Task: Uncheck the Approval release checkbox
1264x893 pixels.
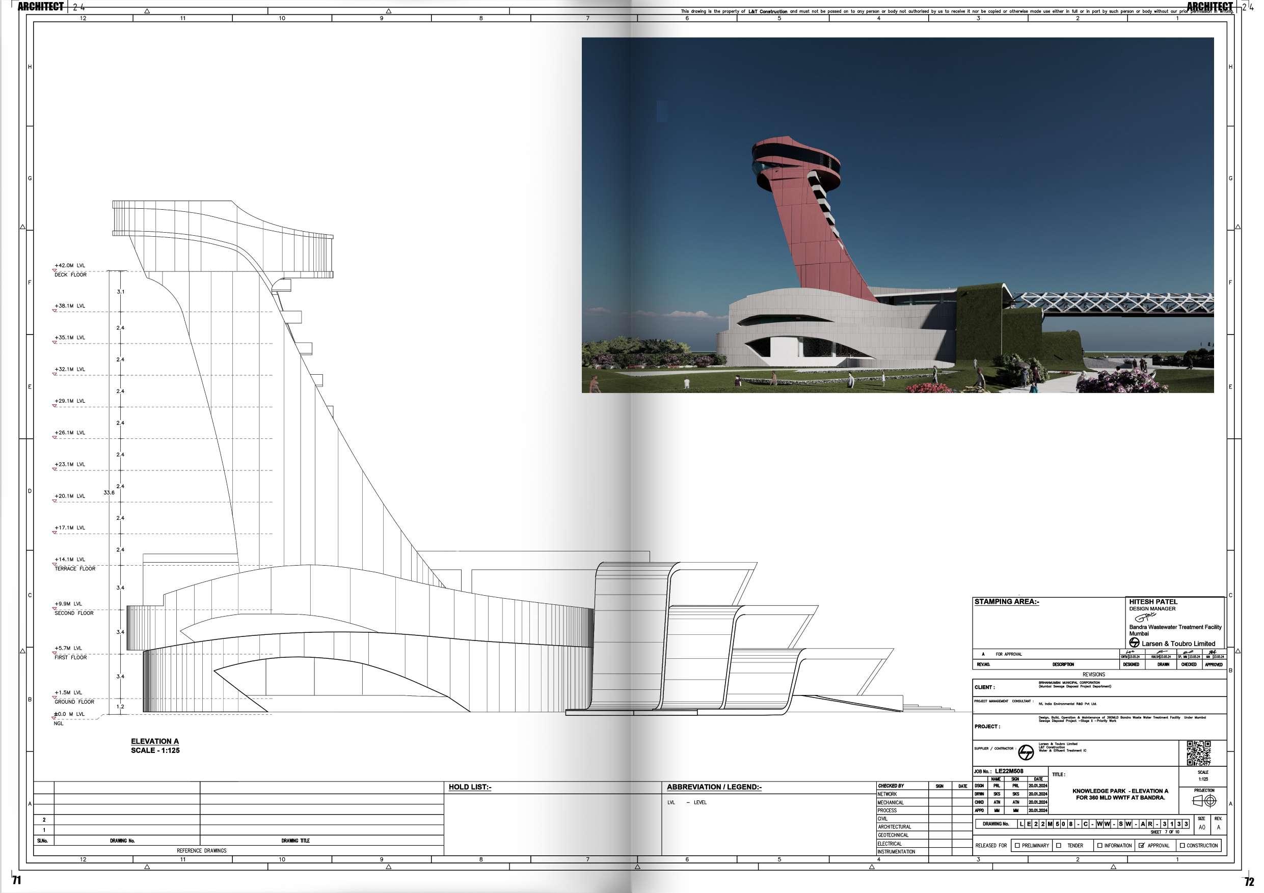Action: (1142, 845)
